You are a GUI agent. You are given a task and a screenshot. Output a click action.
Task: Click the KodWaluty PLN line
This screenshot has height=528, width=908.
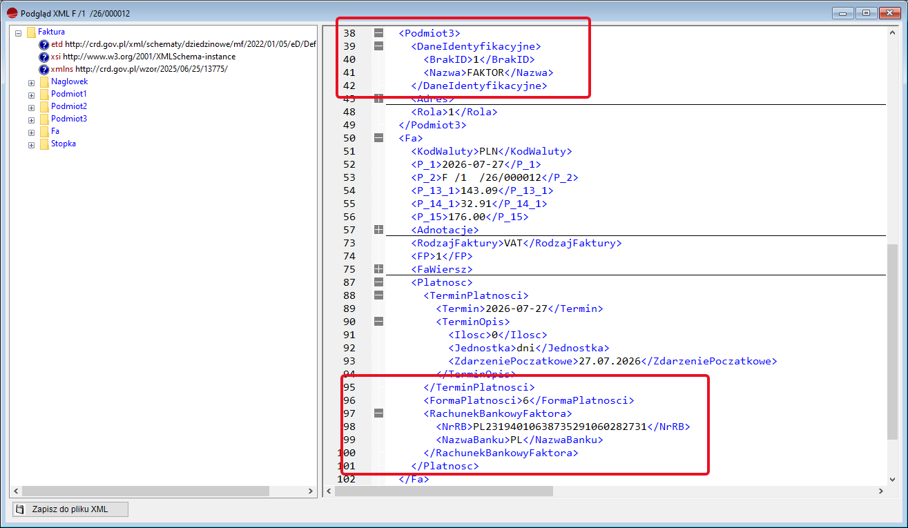click(492, 151)
